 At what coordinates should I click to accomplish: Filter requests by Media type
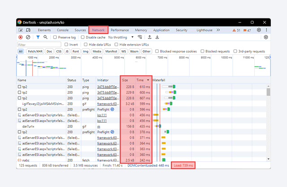pos(97,51)
